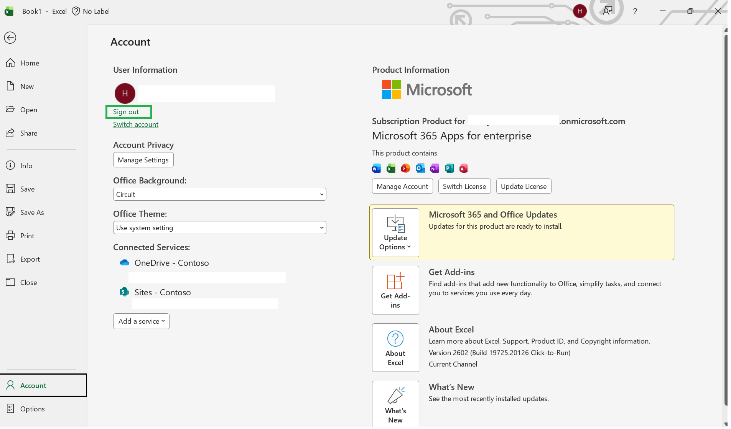Click the back arrow to return to workbook
The height and width of the screenshot is (429, 731).
click(x=10, y=38)
